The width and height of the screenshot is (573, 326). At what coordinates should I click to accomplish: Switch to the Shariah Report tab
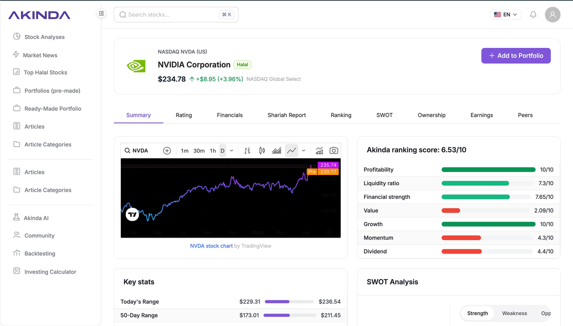coord(286,115)
